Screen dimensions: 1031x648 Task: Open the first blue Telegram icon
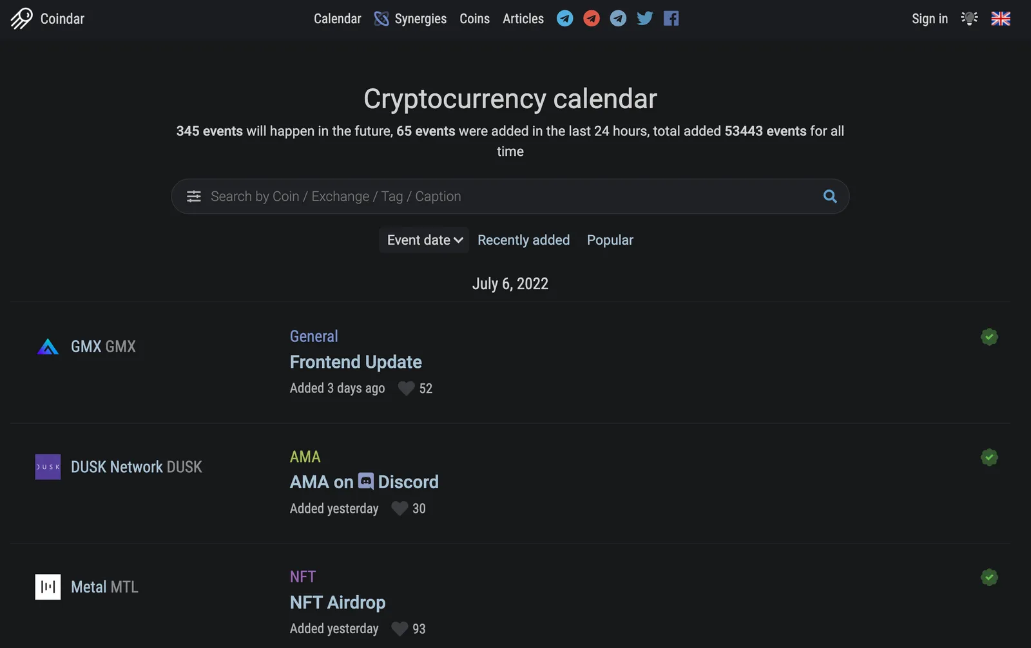coord(565,18)
